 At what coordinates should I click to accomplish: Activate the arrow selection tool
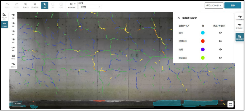pos(45,5)
